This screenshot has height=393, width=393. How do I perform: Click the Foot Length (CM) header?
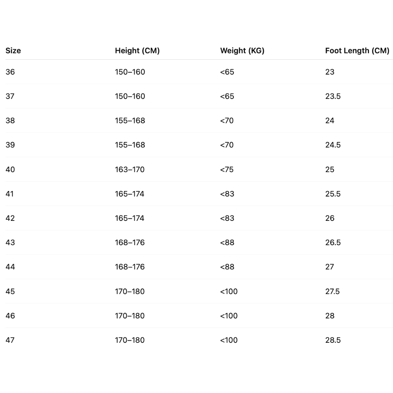tap(357, 51)
